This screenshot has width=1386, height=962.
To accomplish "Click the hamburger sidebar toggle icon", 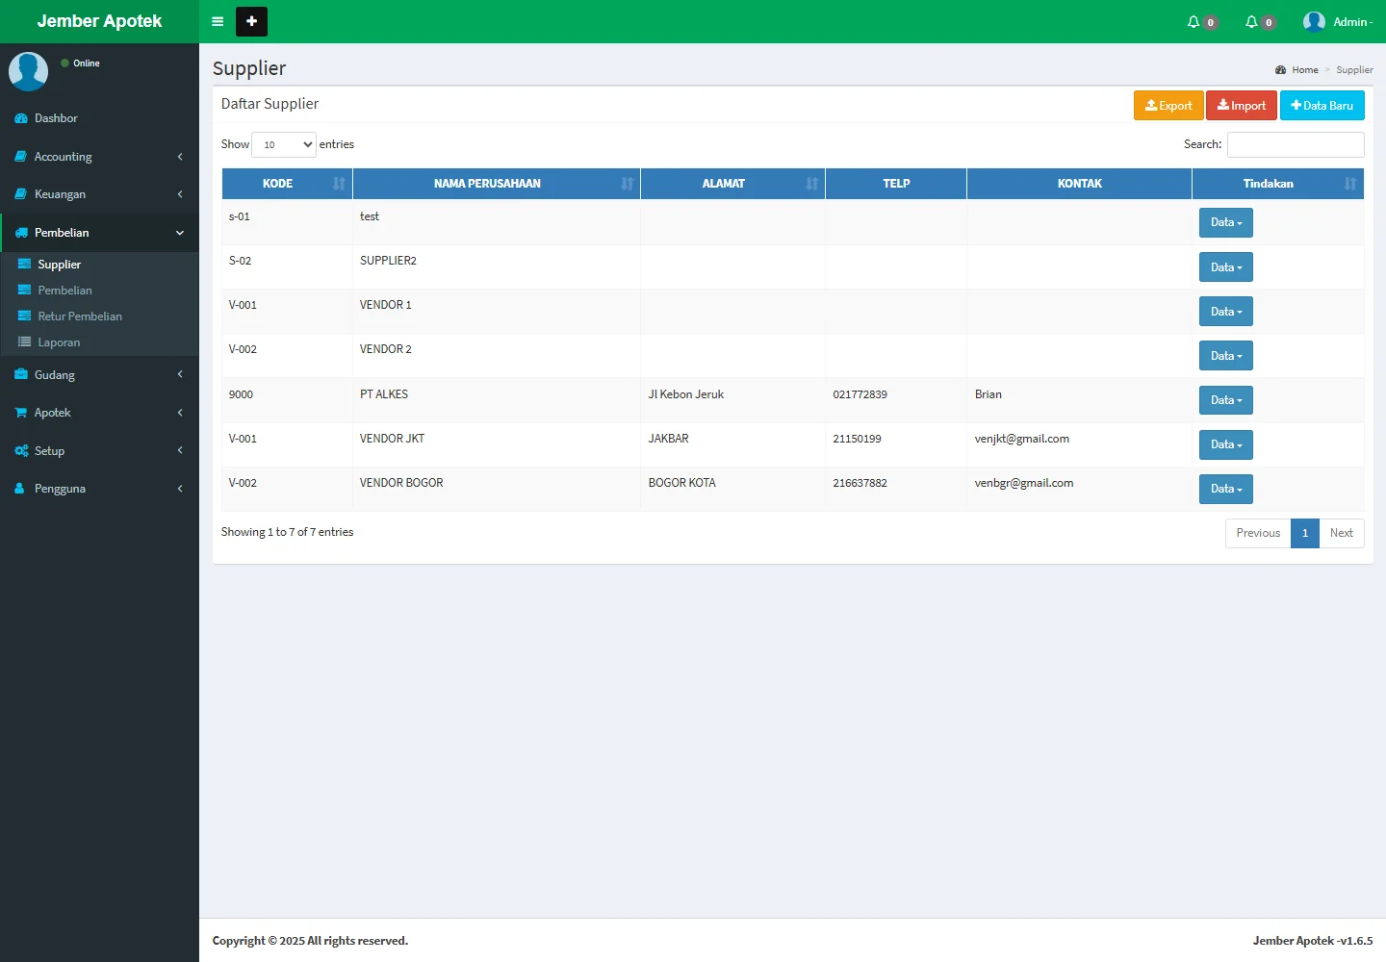I will point(218,21).
